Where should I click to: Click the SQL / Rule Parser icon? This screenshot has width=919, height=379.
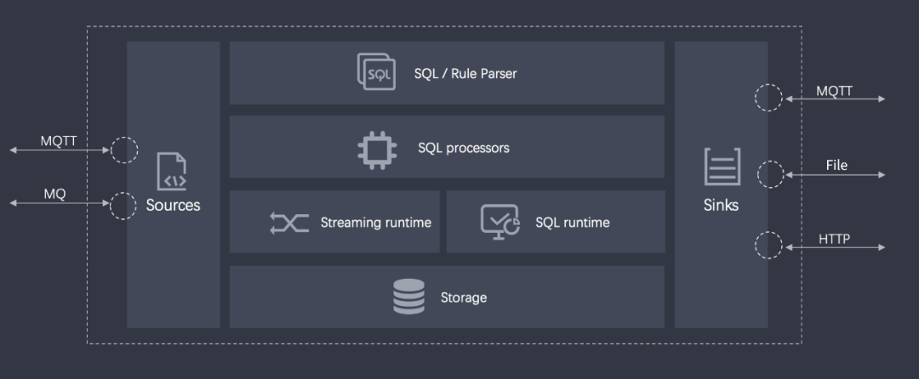click(x=376, y=72)
